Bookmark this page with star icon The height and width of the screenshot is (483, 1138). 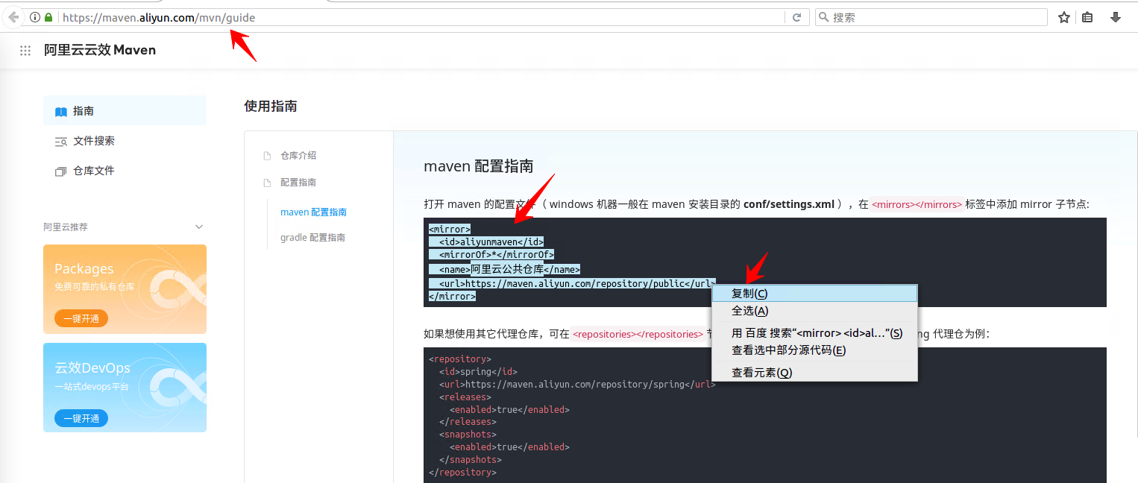click(1064, 17)
